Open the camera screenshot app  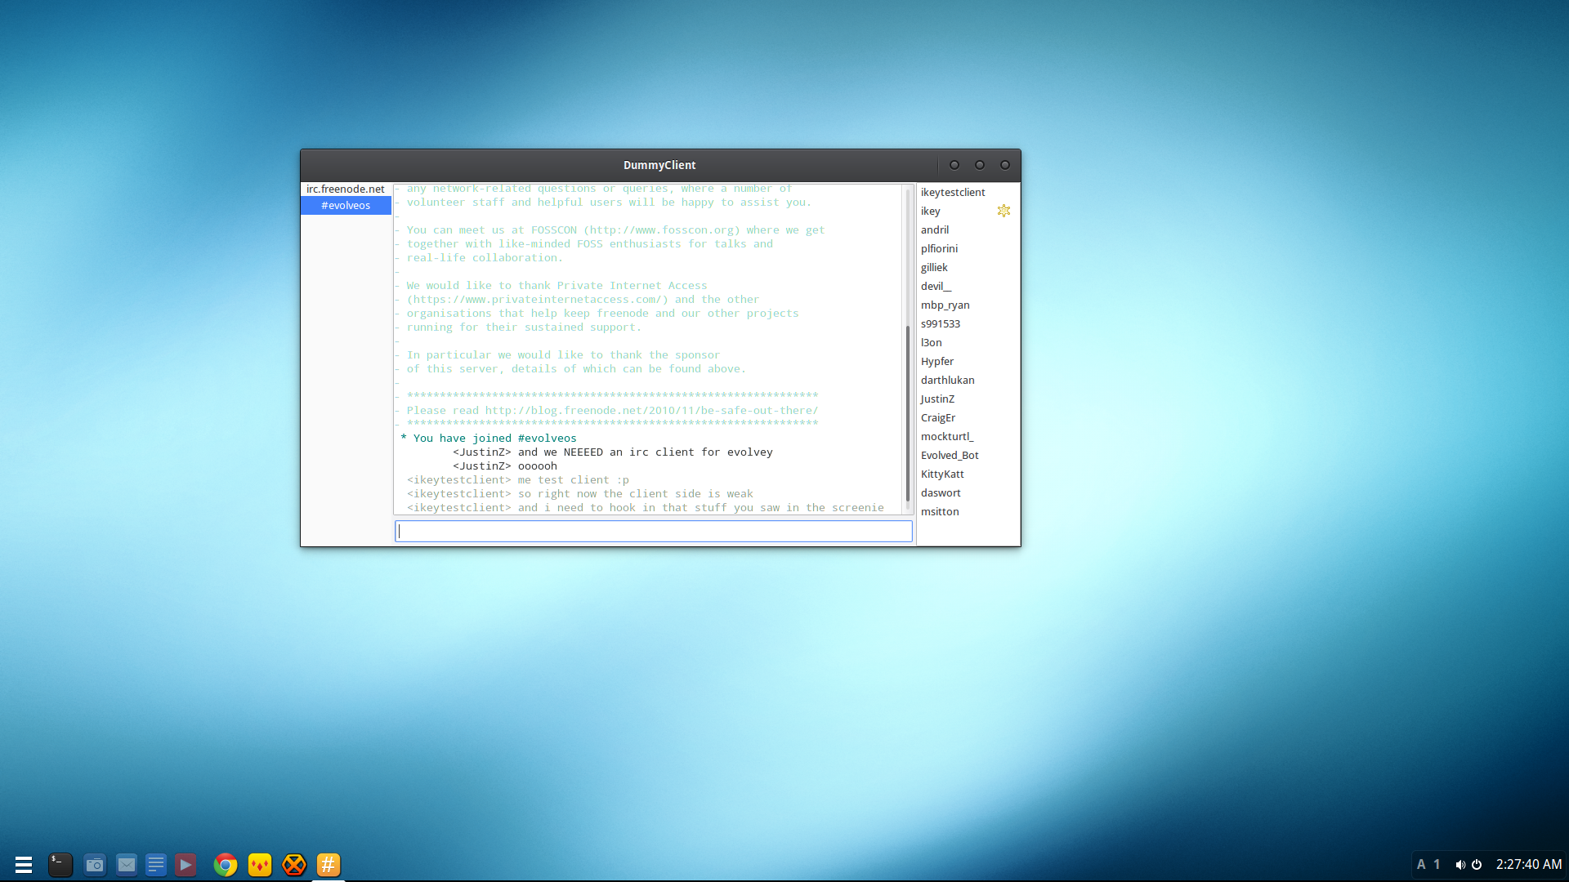[95, 864]
